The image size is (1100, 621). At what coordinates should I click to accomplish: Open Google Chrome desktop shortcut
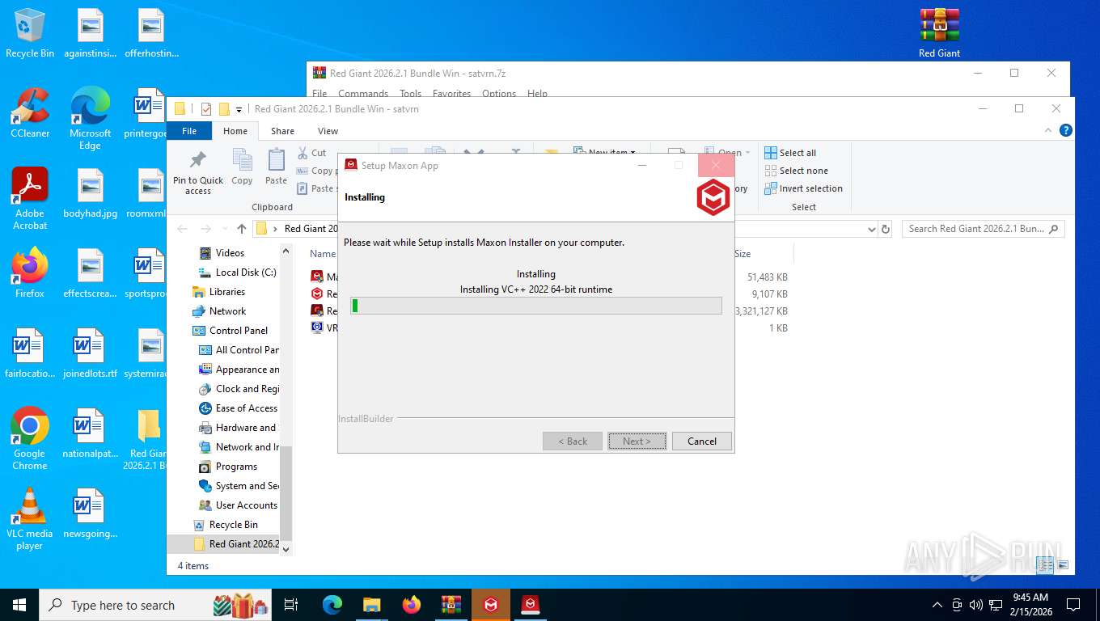(x=30, y=439)
